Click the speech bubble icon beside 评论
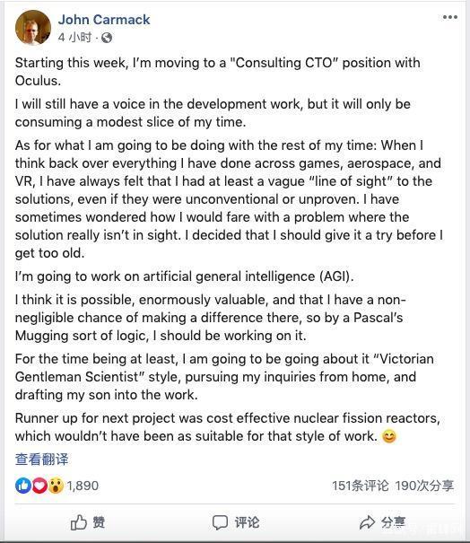 click(220, 522)
